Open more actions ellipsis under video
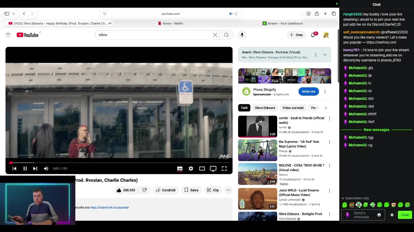This screenshot has width=414, height=232. click(x=228, y=190)
